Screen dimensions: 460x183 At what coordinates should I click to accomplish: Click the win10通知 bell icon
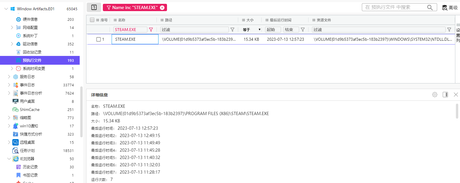(x=16, y=126)
